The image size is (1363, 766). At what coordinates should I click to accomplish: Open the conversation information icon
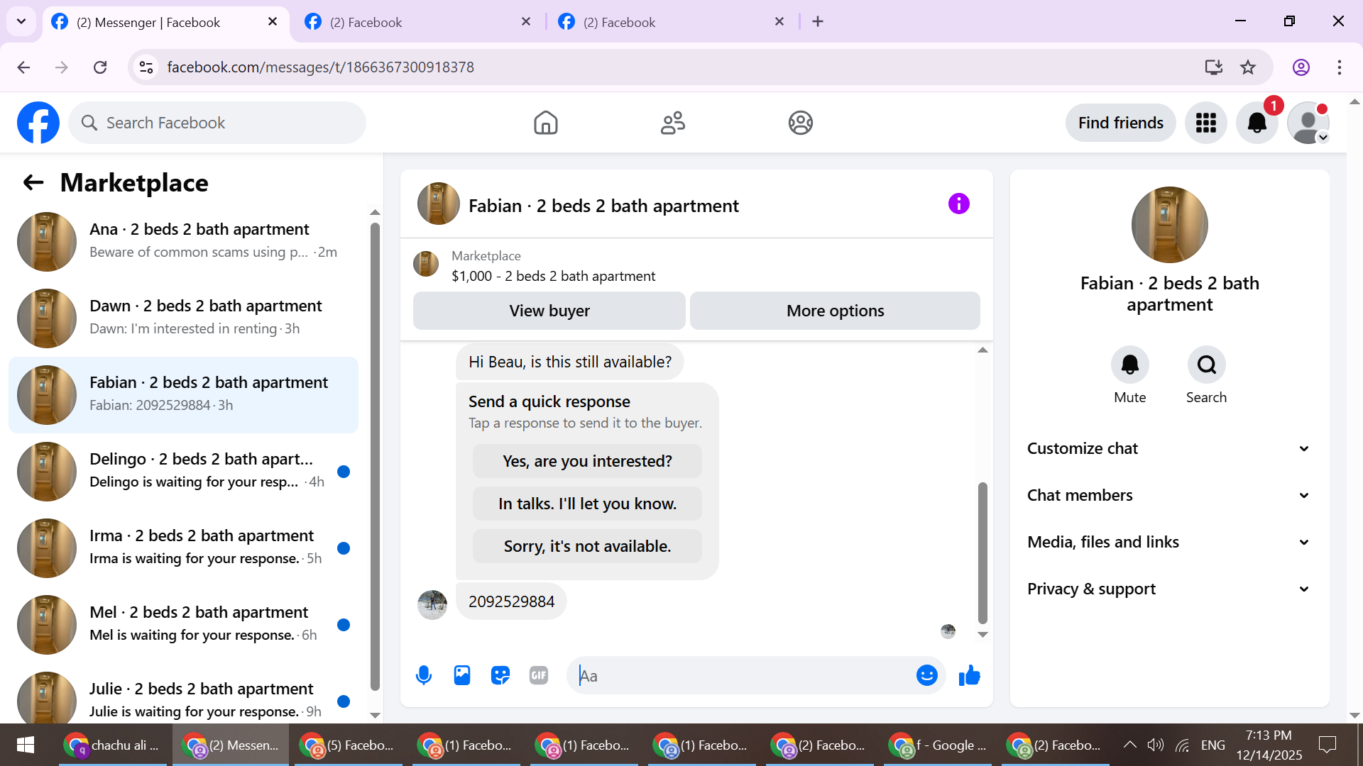coord(958,204)
